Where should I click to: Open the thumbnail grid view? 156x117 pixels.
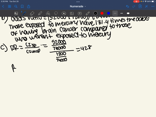(9, 6)
